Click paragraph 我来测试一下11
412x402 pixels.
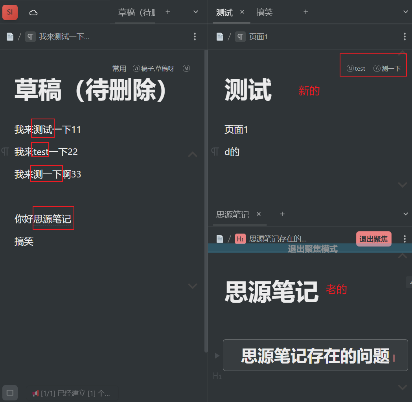pyautogui.click(x=48, y=130)
